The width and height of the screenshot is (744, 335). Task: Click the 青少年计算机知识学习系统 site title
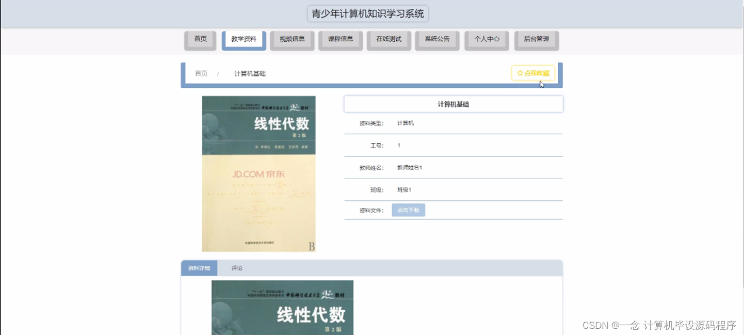(x=368, y=13)
